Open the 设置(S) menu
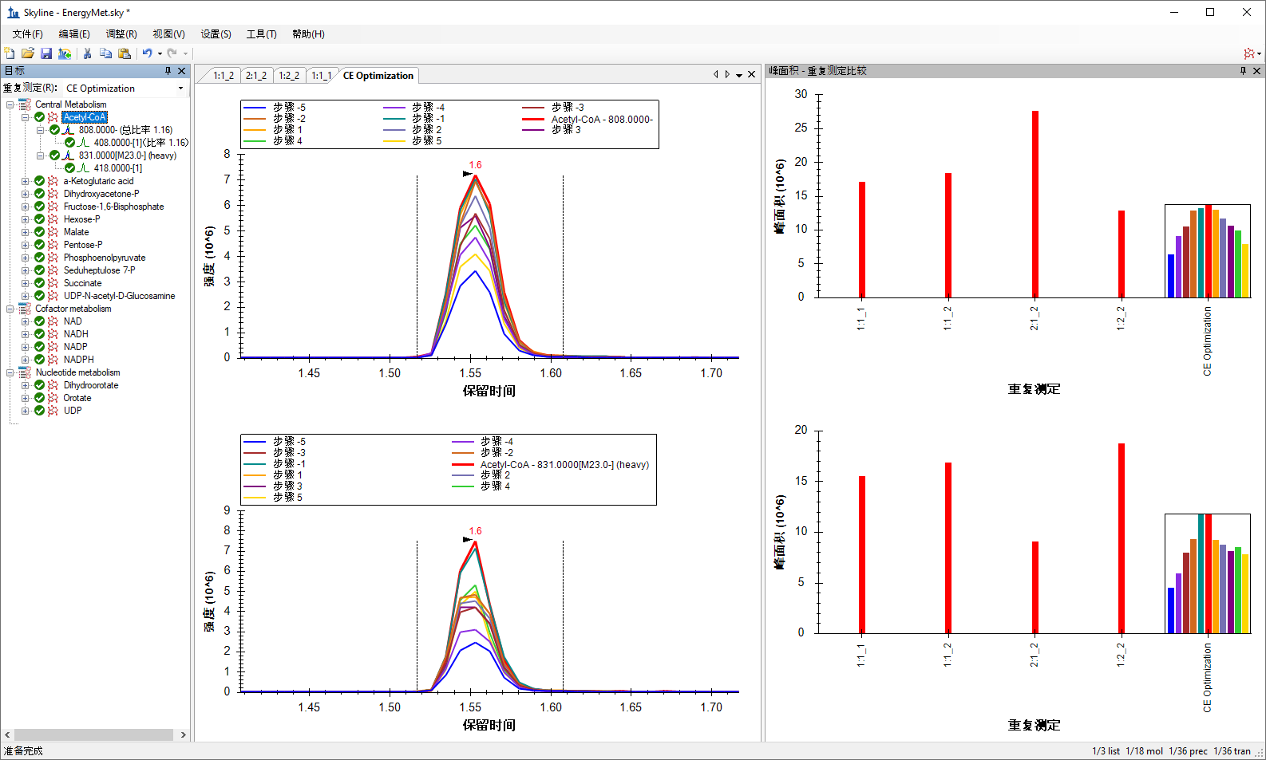This screenshot has width=1266, height=760. (216, 34)
